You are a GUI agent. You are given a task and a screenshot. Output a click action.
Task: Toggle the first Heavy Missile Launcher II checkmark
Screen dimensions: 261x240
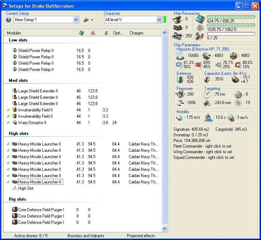8,144
